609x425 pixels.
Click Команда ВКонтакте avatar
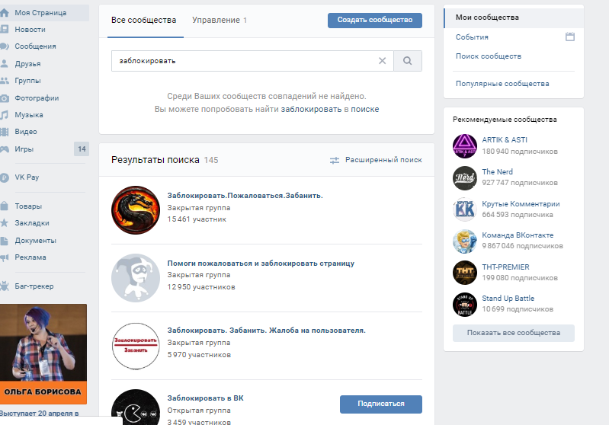click(x=465, y=241)
